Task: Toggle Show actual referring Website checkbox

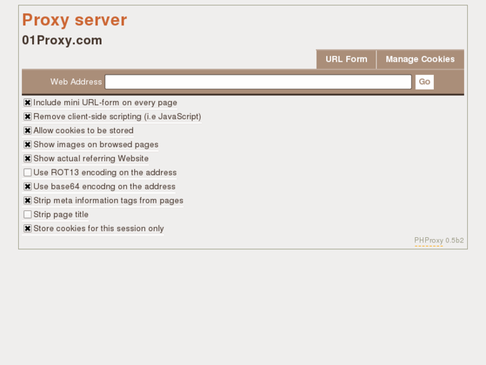Action: coord(27,159)
